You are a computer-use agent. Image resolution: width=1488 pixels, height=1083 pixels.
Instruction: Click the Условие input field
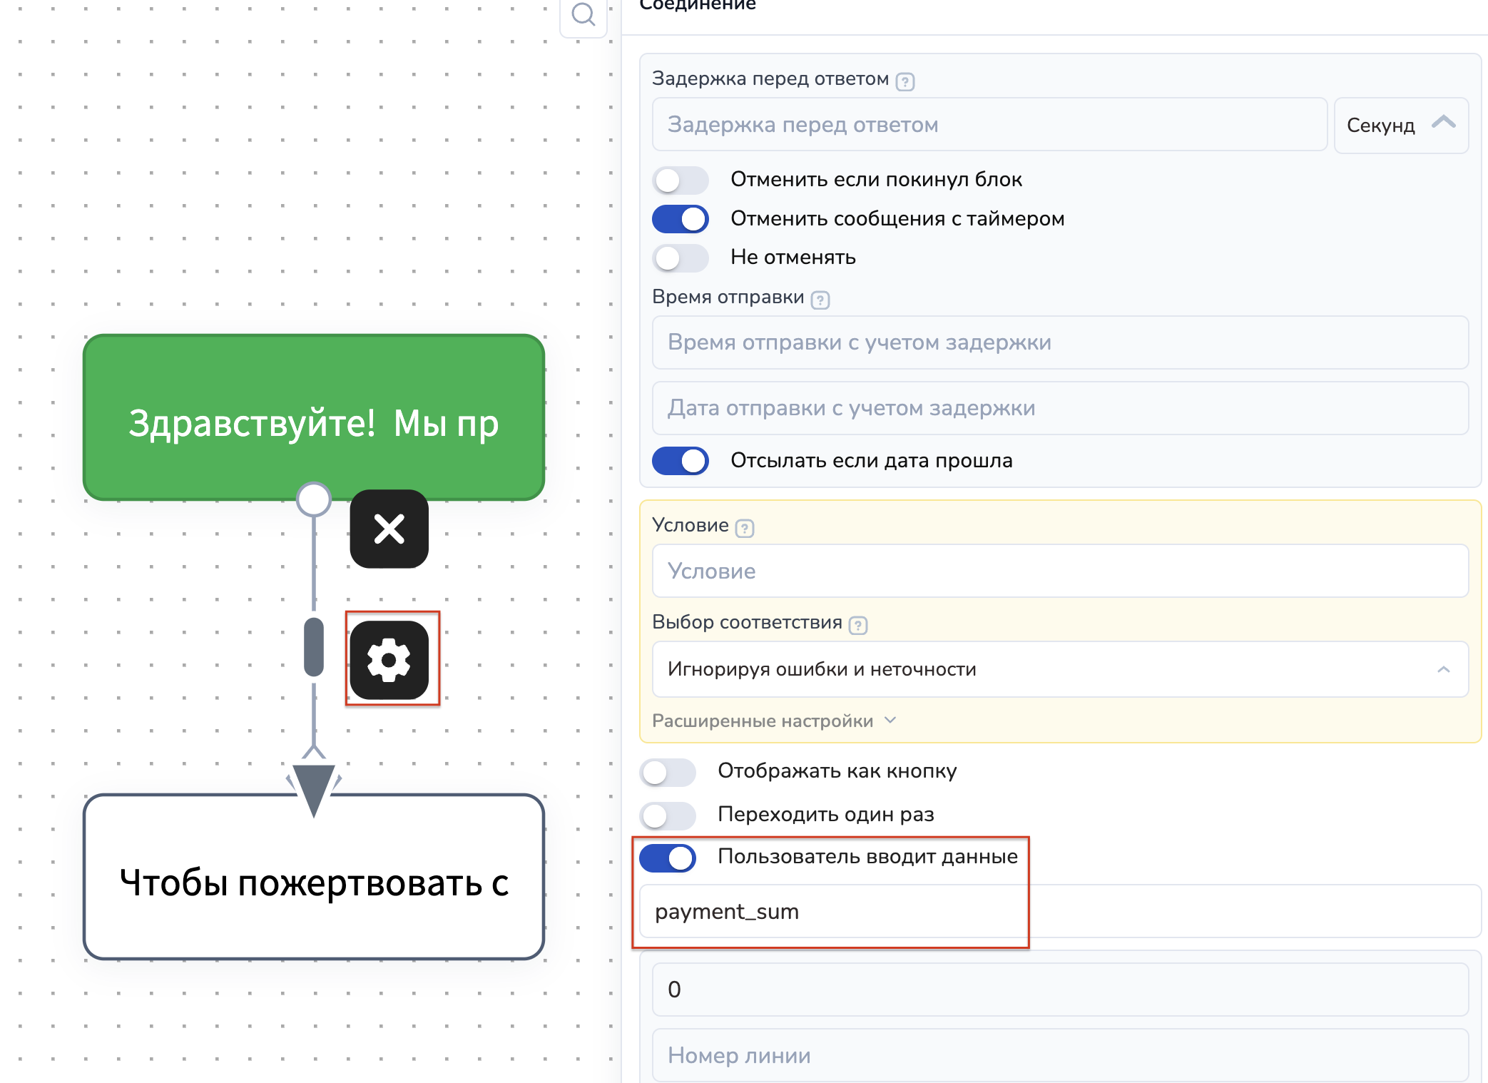[x=1059, y=571]
